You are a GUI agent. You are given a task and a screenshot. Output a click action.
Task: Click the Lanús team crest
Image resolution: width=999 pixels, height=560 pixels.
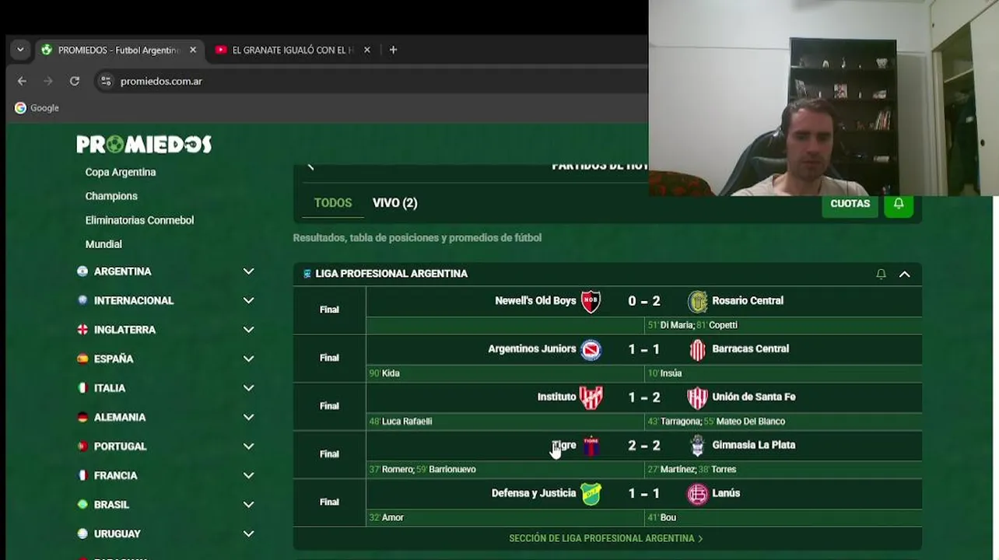click(698, 494)
